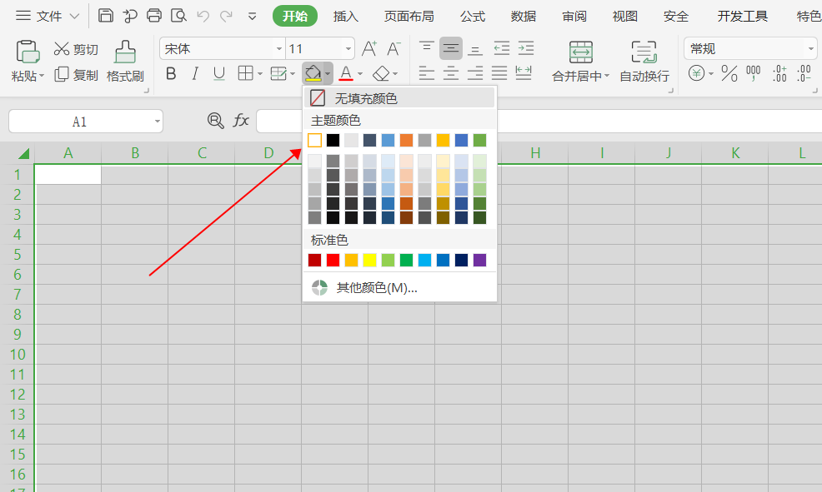This screenshot has width=822, height=492.
Task: Click Merge and Center (合并居中) icon
Action: point(581,52)
